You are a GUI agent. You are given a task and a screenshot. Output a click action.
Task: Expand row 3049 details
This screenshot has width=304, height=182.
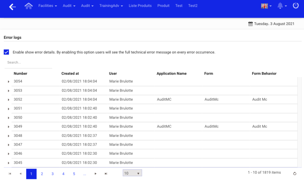9,127
